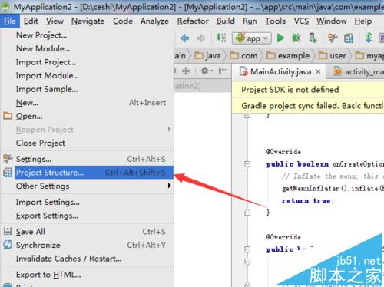The image size is (384, 287).
Task: Select Invalidate Caches / Restart...
Action: [x=87, y=259]
